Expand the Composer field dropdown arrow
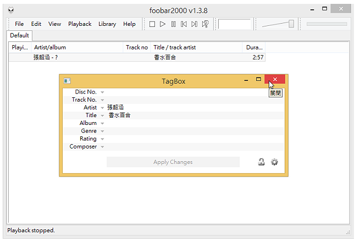The height and width of the screenshot is (242, 360). (102, 147)
